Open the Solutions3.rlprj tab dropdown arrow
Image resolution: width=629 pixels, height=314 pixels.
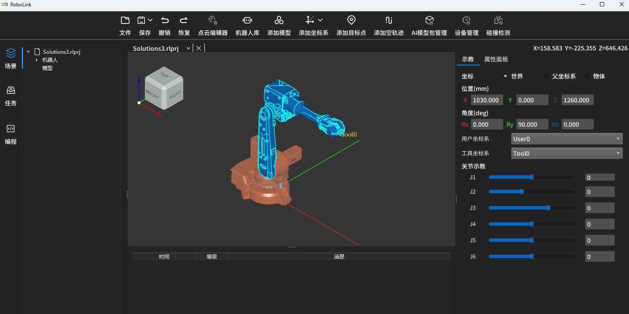(x=188, y=48)
